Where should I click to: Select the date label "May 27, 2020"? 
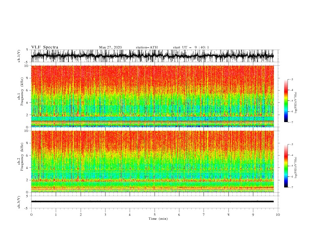(x=110, y=47)
